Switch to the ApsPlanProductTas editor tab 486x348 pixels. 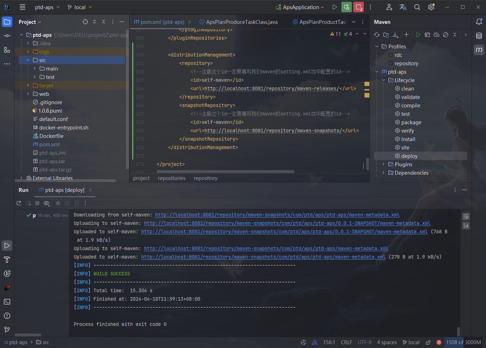[320, 22]
